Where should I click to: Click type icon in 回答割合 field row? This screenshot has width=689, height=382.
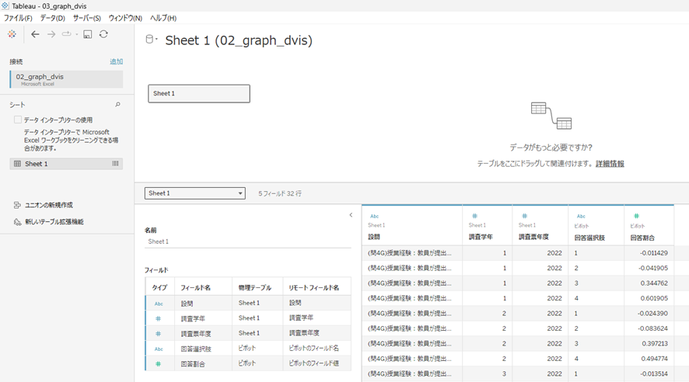158,364
